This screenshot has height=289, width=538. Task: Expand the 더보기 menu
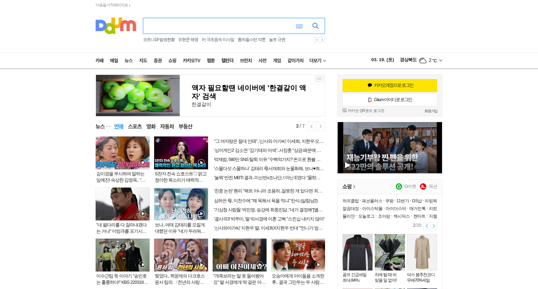(x=318, y=61)
